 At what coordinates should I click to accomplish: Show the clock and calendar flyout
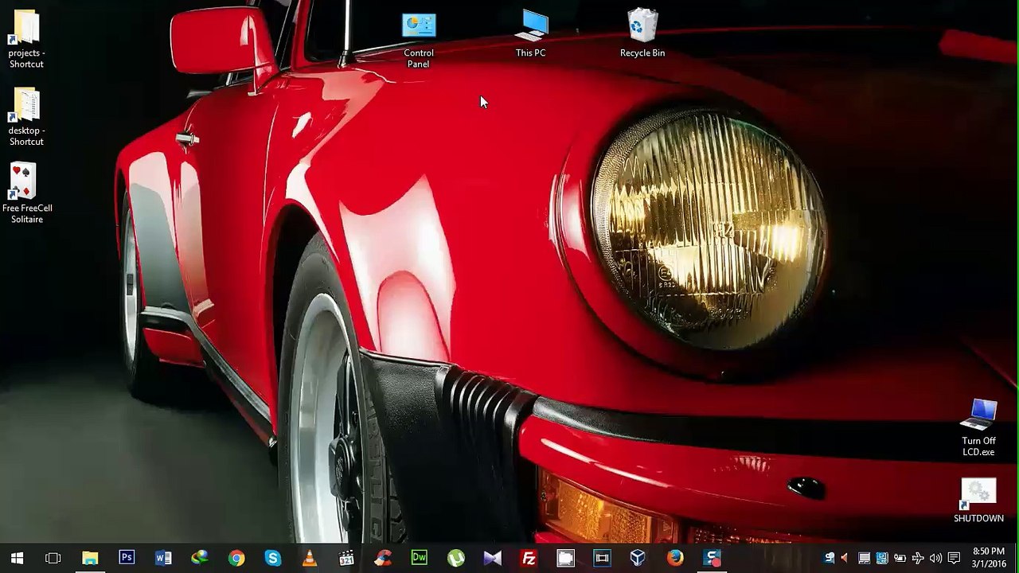tap(989, 557)
